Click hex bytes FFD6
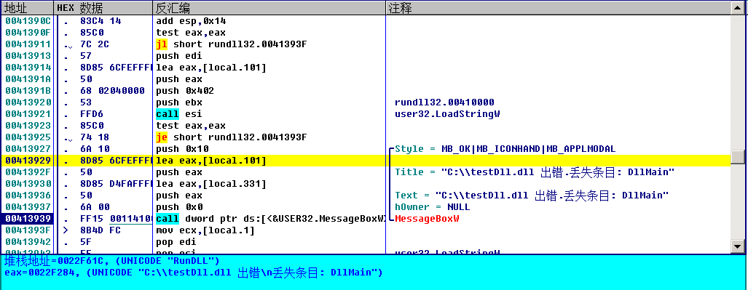Image resolution: width=748 pixels, height=290 pixels. (92, 114)
